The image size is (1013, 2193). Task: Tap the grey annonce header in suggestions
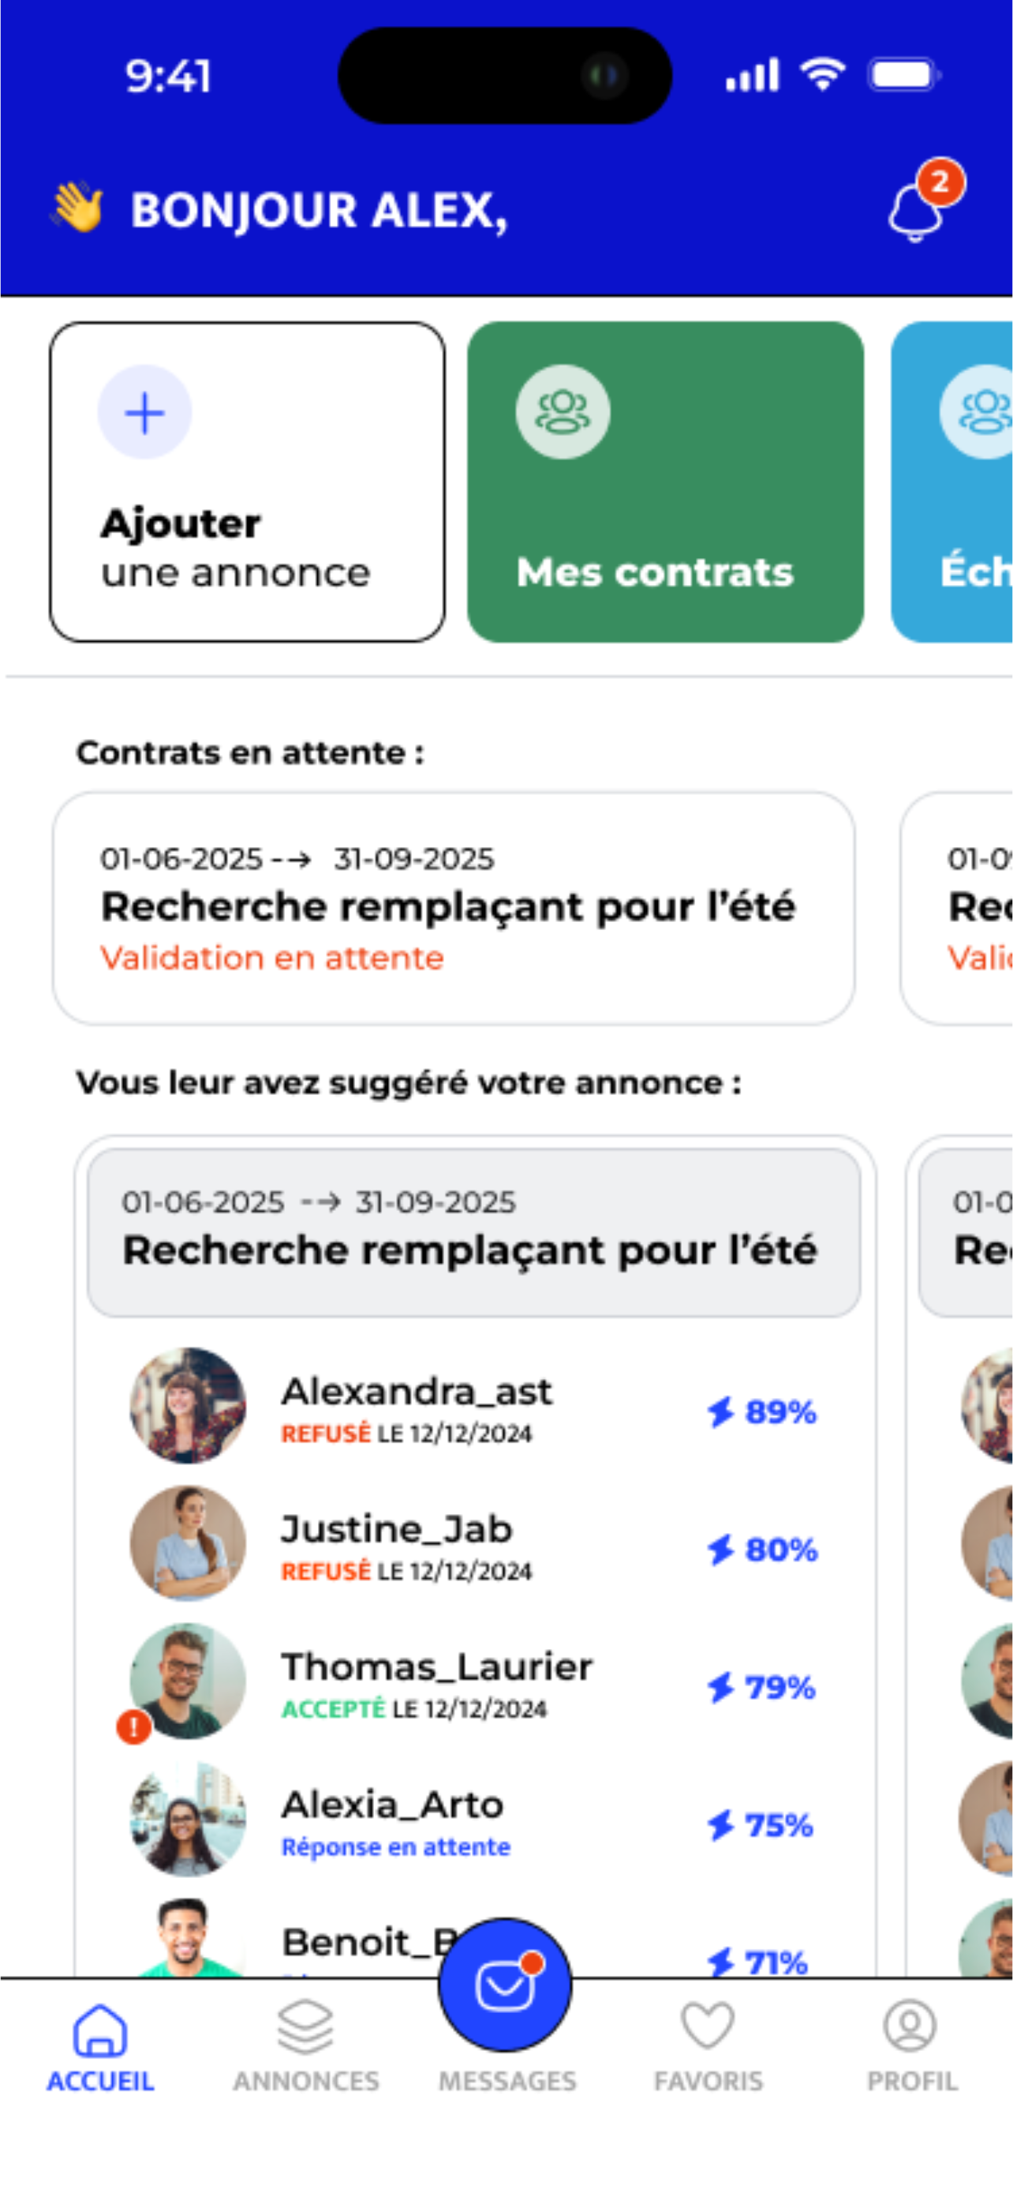click(x=473, y=1233)
